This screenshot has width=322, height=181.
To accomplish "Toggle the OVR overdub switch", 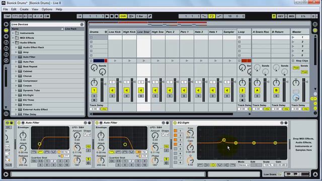I will pos(123,16).
